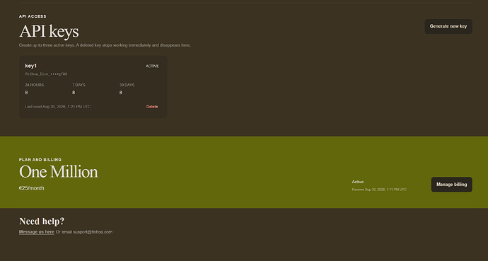Click the "24 HOURS" usage label

pos(34,85)
